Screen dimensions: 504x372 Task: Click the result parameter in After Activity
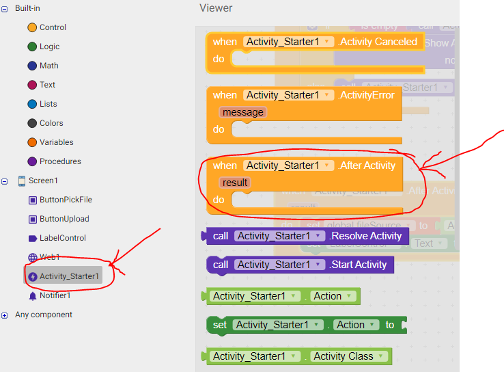click(235, 183)
